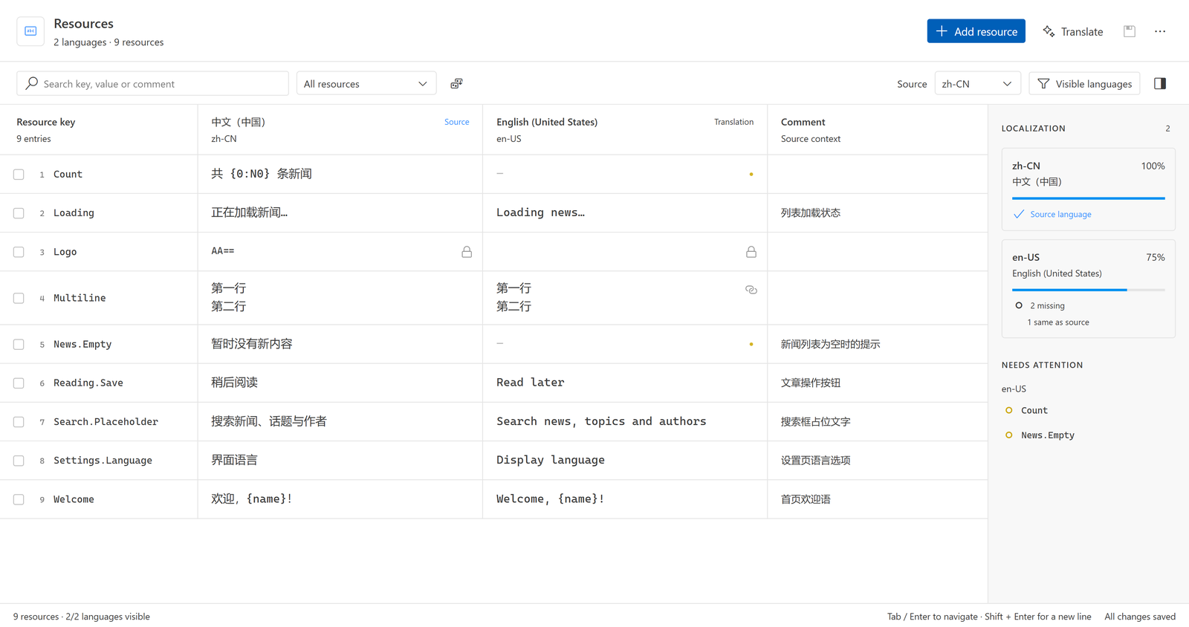Click the warning circle beside News.Empty in sidebar
The image size is (1189, 627).
(x=1008, y=435)
